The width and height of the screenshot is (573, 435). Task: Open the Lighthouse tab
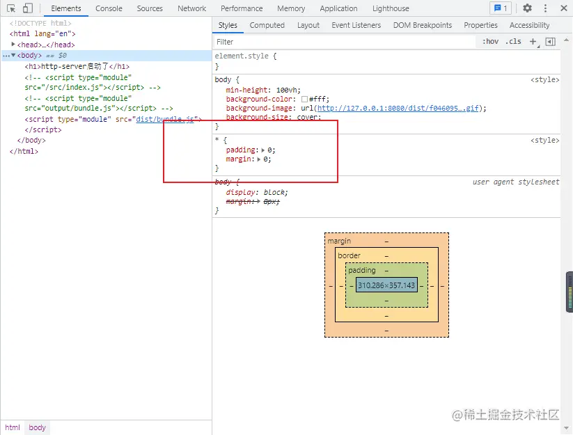click(x=391, y=8)
